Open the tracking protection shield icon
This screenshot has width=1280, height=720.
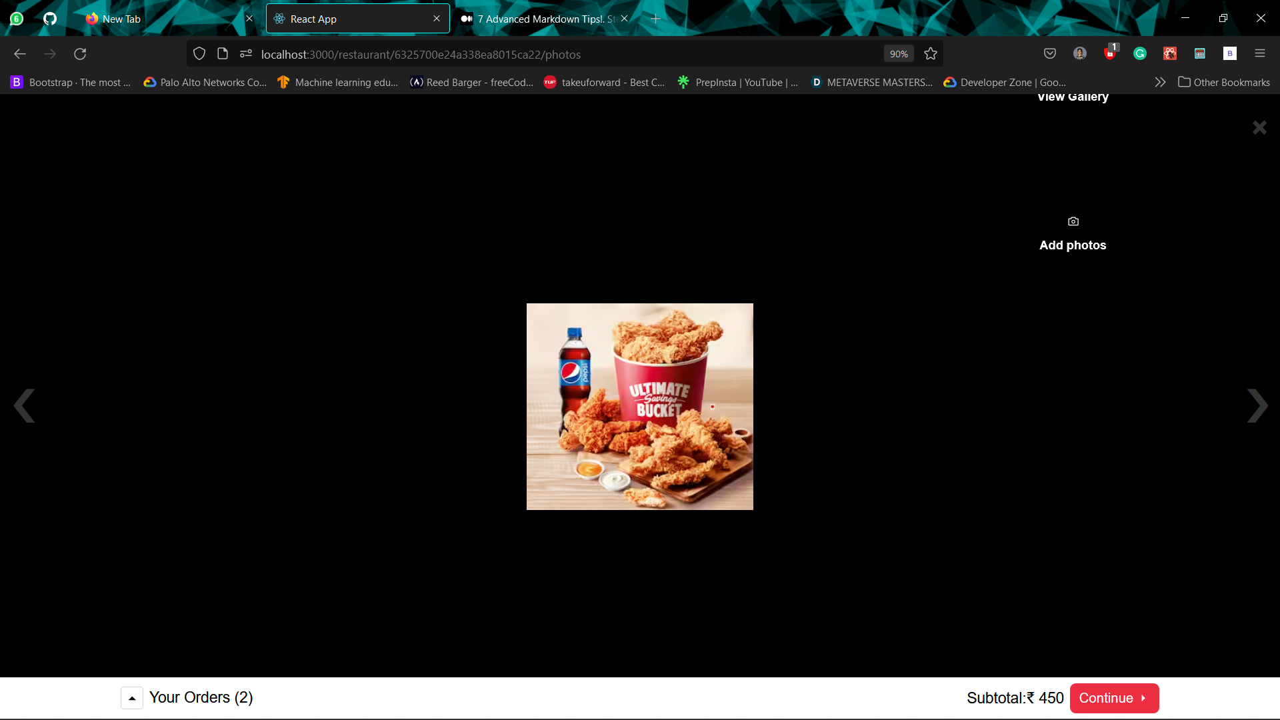pyautogui.click(x=199, y=54)
